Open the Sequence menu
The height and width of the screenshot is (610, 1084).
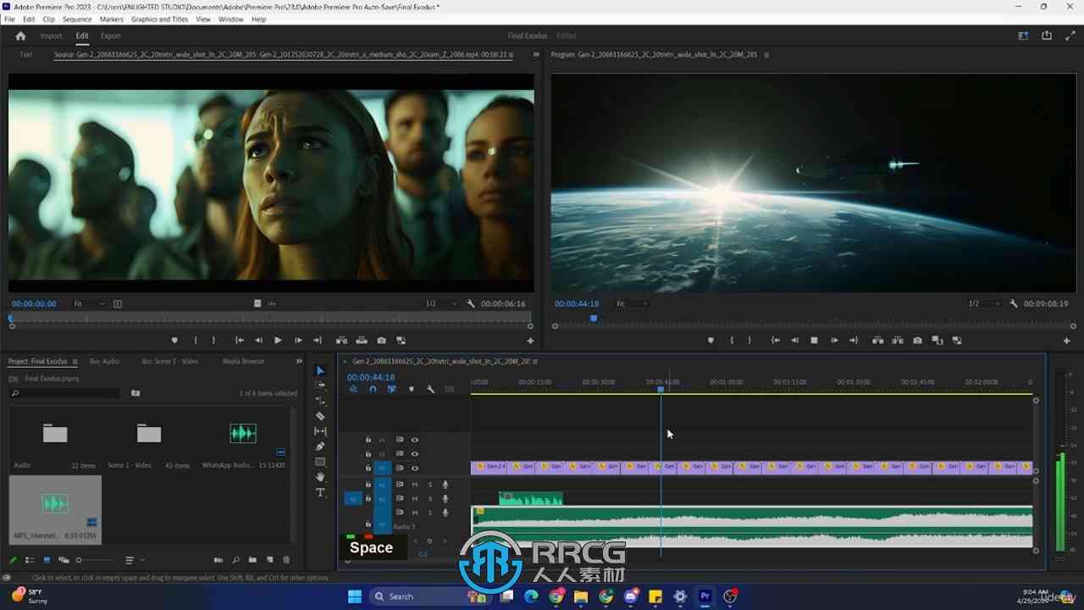(x=77, y=19)
